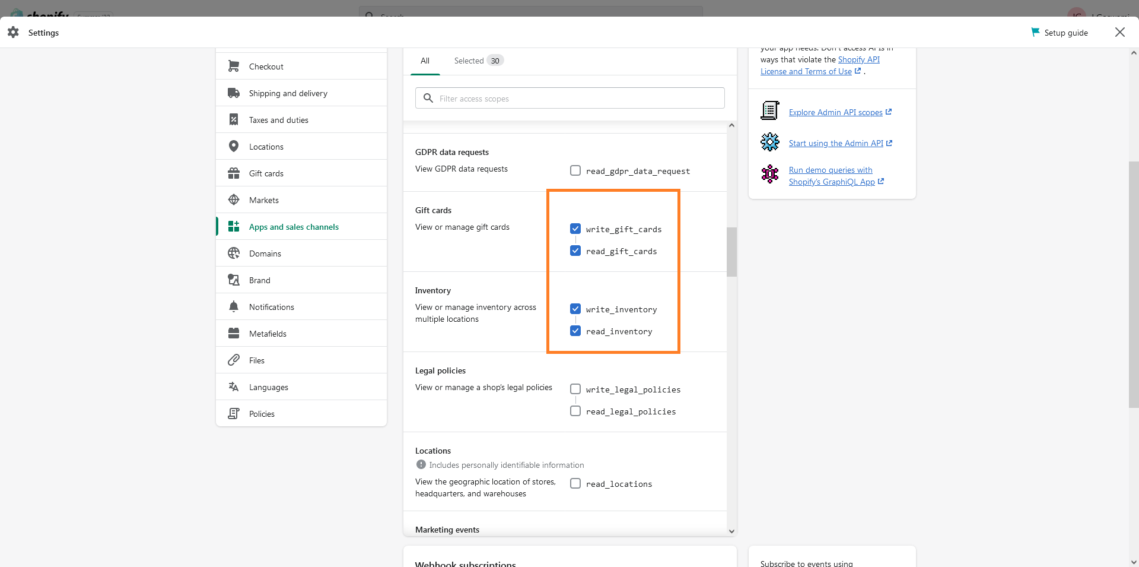Open Notifications settings
This screenshot has width=1139, height=567.
click(301, 307)
